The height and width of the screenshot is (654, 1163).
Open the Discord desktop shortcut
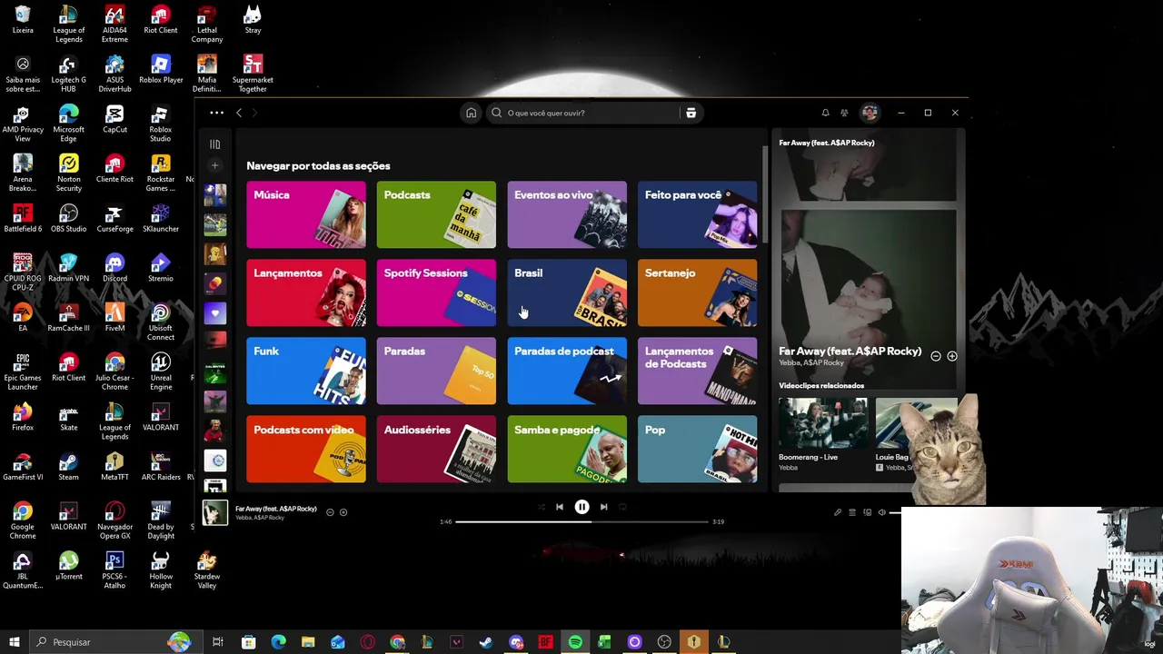[x=114, y=267]
